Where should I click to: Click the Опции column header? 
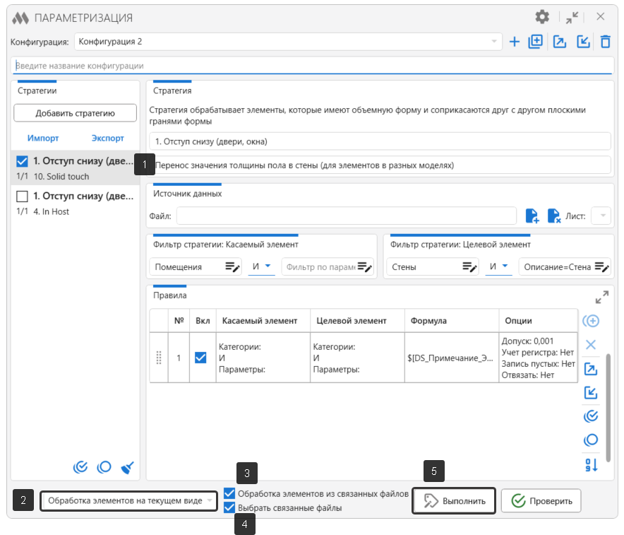click(539, 321)
